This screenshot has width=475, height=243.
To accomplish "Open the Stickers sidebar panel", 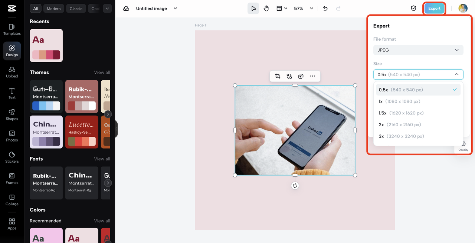I will [x=12, y=157].
